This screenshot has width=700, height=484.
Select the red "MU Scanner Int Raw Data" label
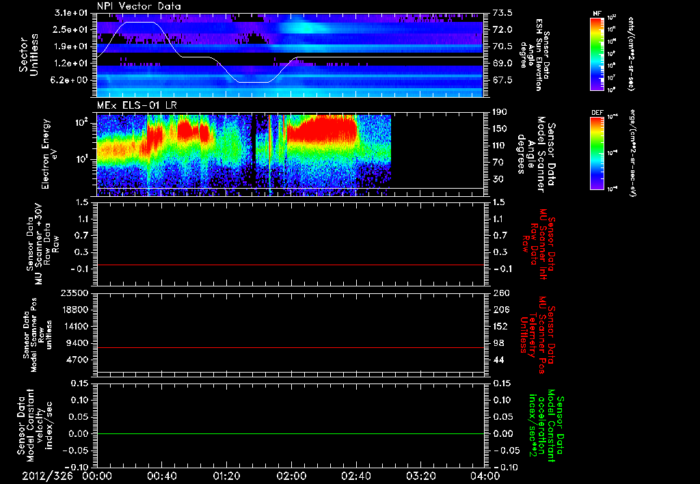[539, 244]
